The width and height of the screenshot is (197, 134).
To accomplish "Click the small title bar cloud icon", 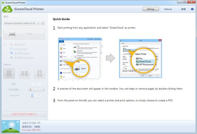I will point(3,3).
